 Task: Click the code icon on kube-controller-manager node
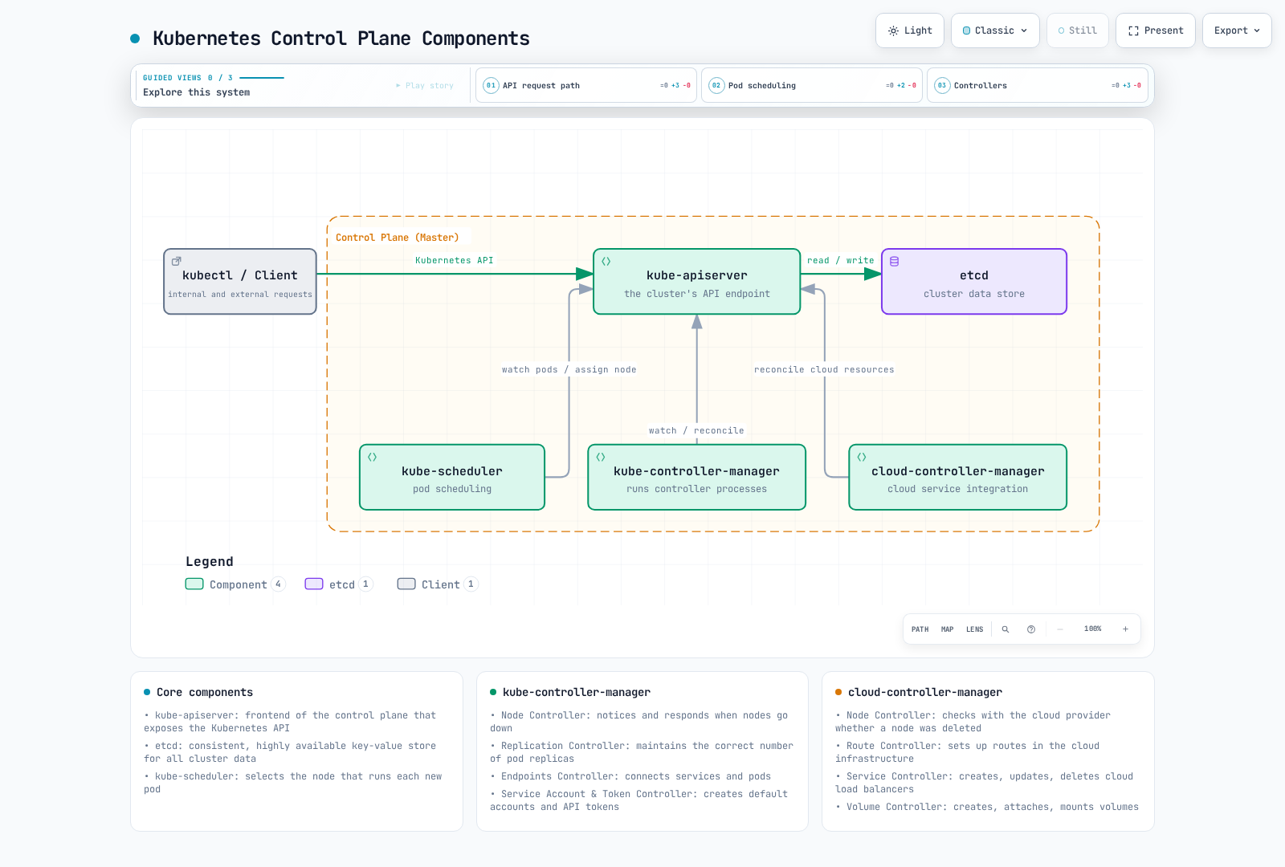(601, 457)
